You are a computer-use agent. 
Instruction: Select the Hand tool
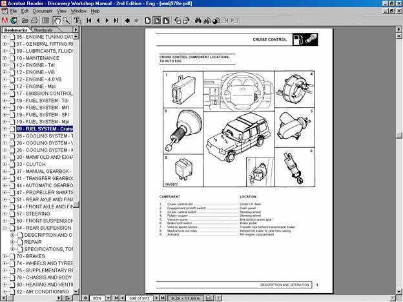pyautogui.click(x=57, y=21)
